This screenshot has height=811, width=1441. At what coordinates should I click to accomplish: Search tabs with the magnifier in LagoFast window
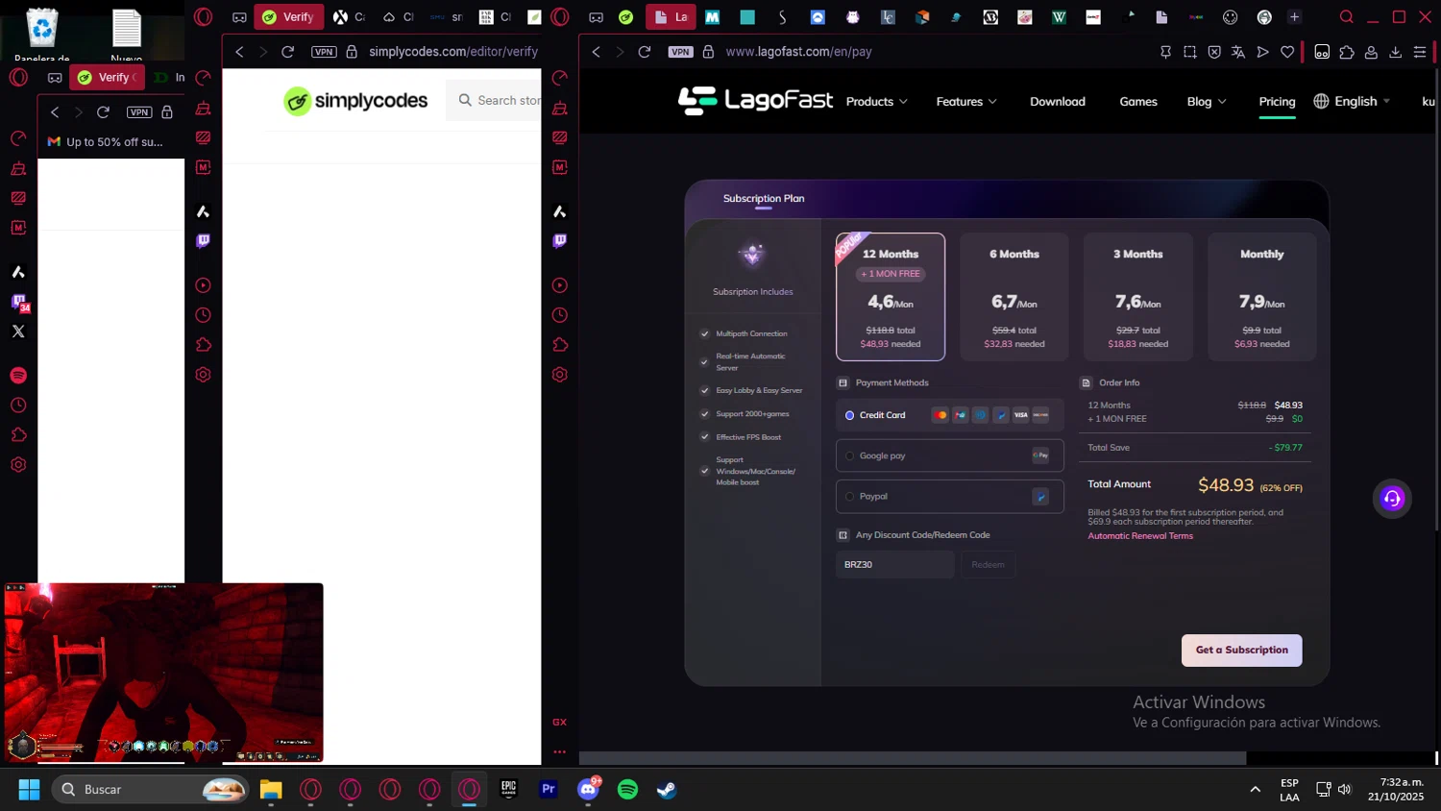coord(1347,17)
